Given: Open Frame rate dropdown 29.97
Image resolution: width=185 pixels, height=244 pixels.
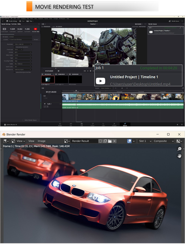Looking at the screenshot, I should [18, 50].
